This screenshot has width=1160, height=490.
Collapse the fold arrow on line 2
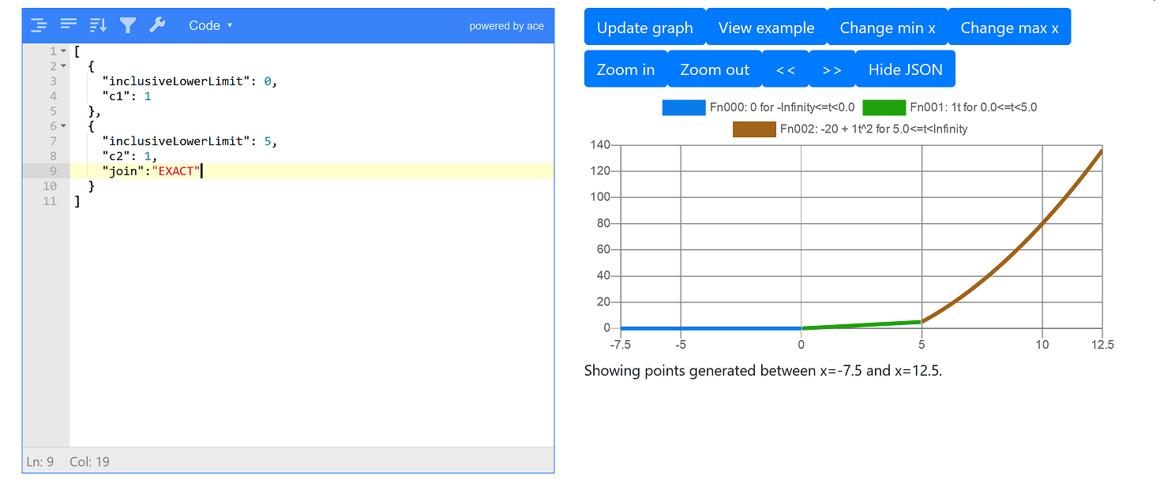pyautogui.click(x=64, y=66)
